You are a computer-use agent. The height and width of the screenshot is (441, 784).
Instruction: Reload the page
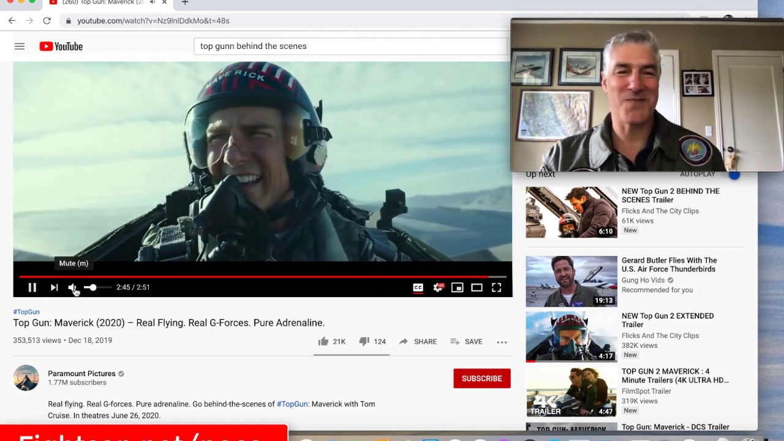[x=47, y=21]
